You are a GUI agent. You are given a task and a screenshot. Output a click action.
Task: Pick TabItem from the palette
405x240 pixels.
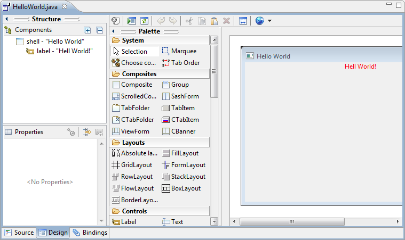point(178,108)
